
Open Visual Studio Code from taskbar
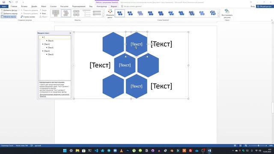click(96, 151)
